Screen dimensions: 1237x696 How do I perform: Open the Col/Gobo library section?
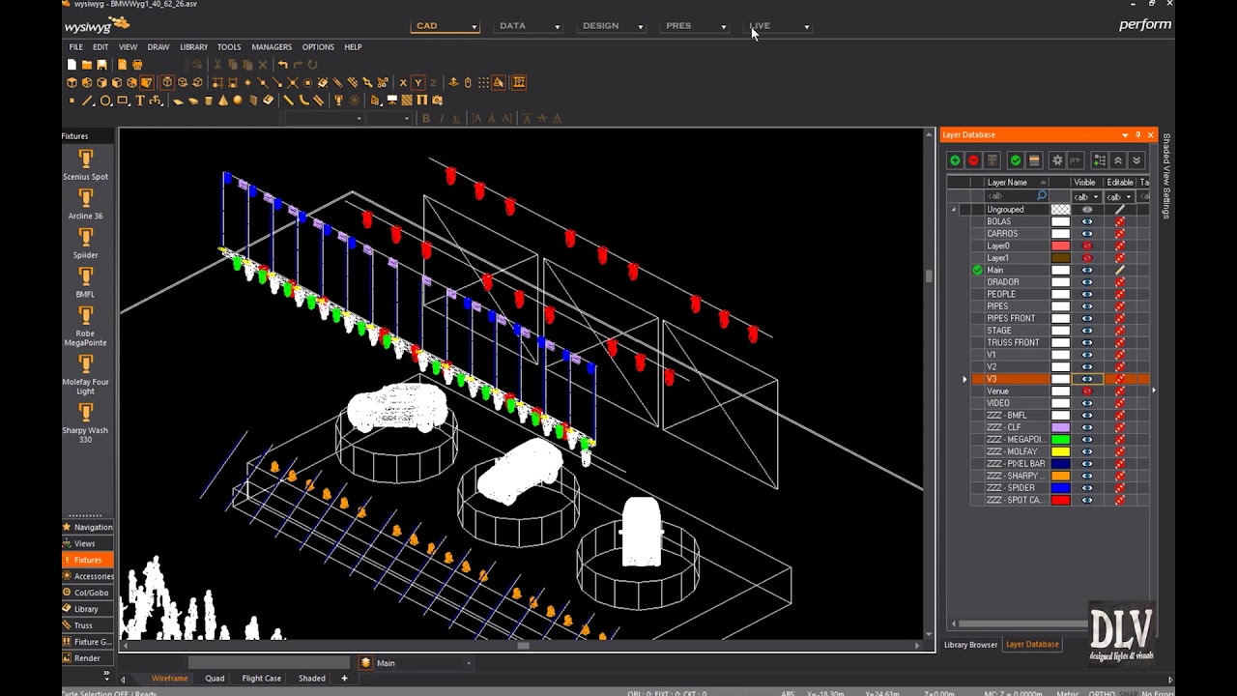[x=91, y=593]
